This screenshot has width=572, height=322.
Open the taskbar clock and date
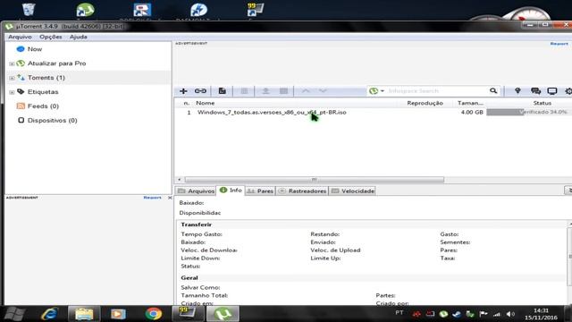coord(541,314)
